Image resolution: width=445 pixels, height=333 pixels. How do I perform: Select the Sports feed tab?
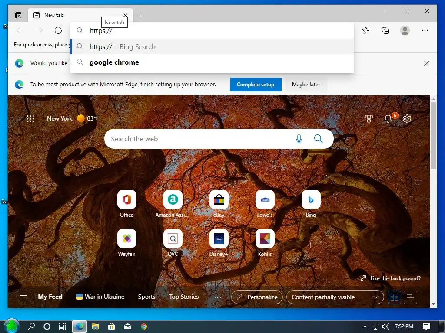tap(146, 297)
